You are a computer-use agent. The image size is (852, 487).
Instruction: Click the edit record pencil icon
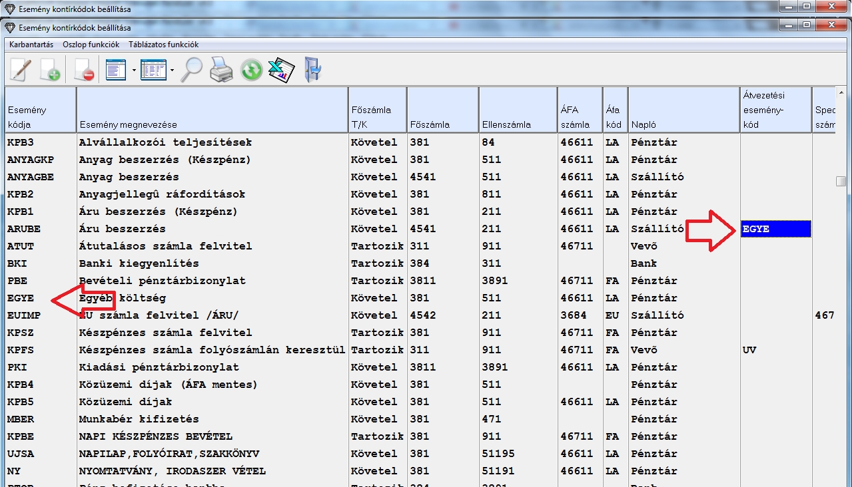tap(20, 69)
